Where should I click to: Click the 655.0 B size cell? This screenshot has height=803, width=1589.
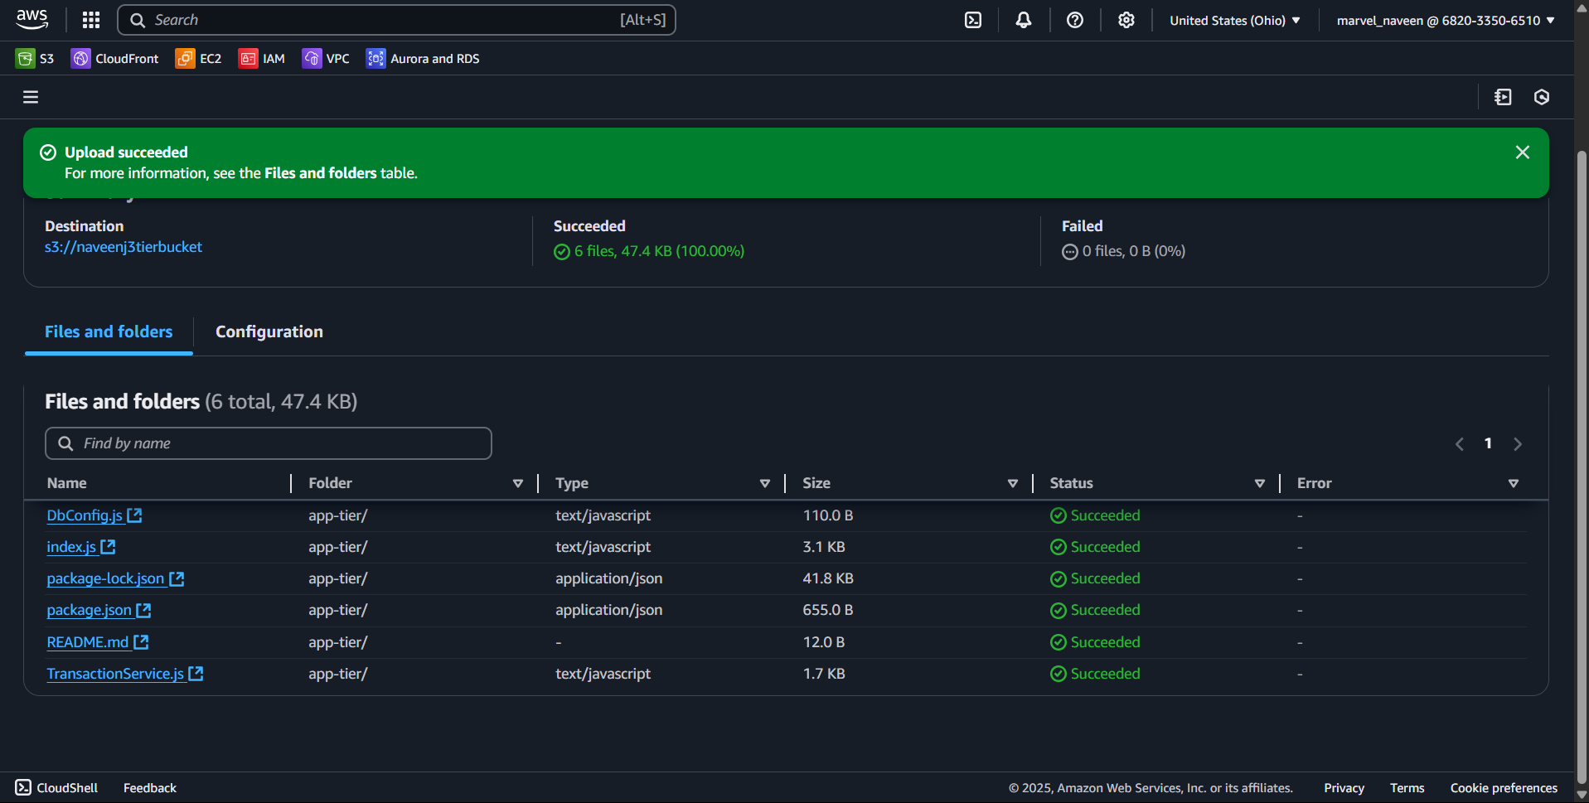[x=827, y=610]
